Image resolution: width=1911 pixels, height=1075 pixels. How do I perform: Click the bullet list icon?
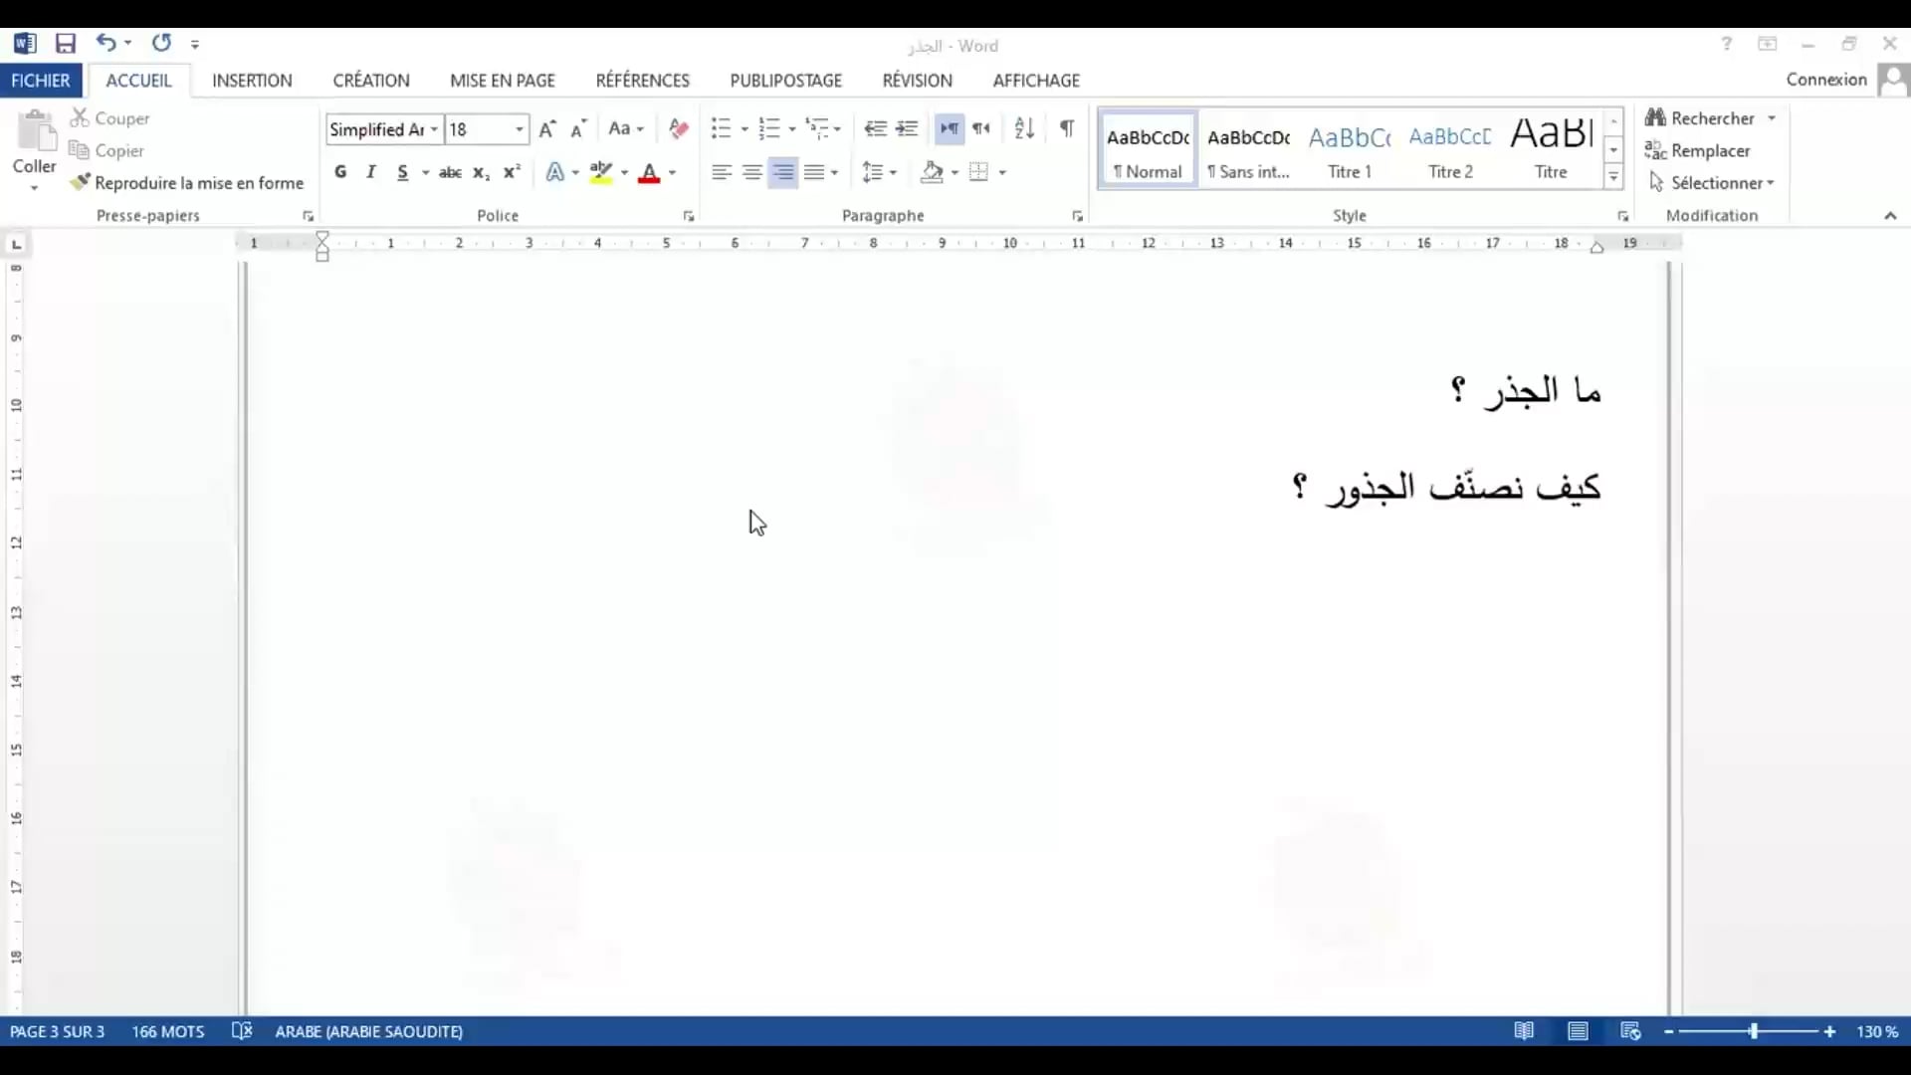721,128
